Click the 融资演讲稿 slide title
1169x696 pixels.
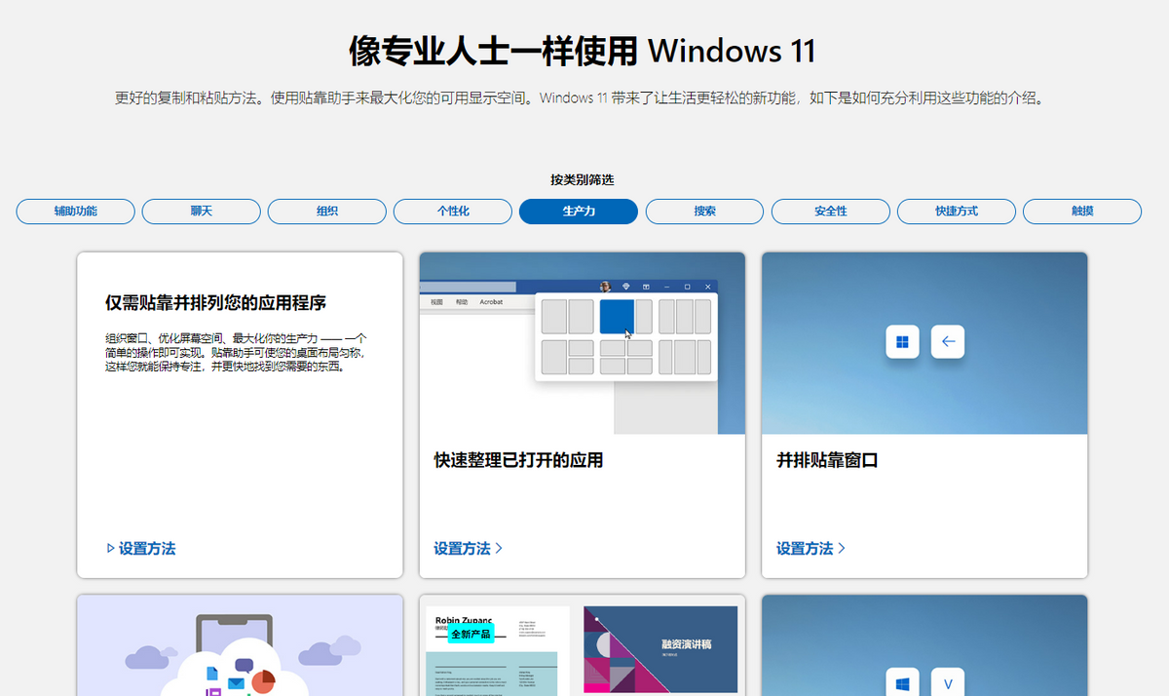(x=687, y=644)
